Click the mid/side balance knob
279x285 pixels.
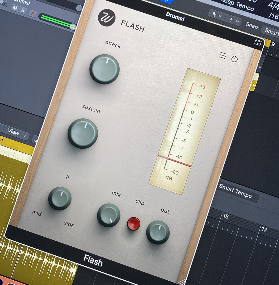60,199
